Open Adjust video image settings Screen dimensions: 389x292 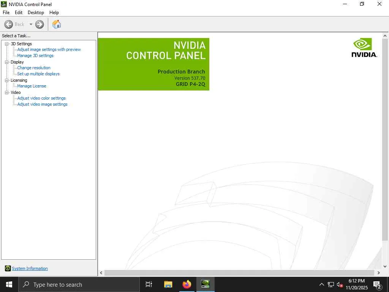43,104
